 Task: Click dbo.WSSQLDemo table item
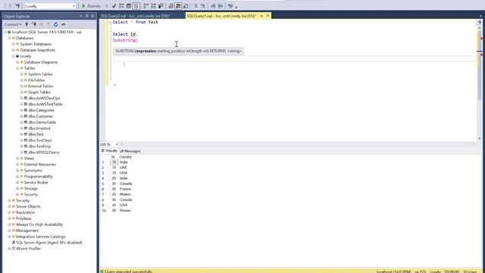[x=44, y=152]
